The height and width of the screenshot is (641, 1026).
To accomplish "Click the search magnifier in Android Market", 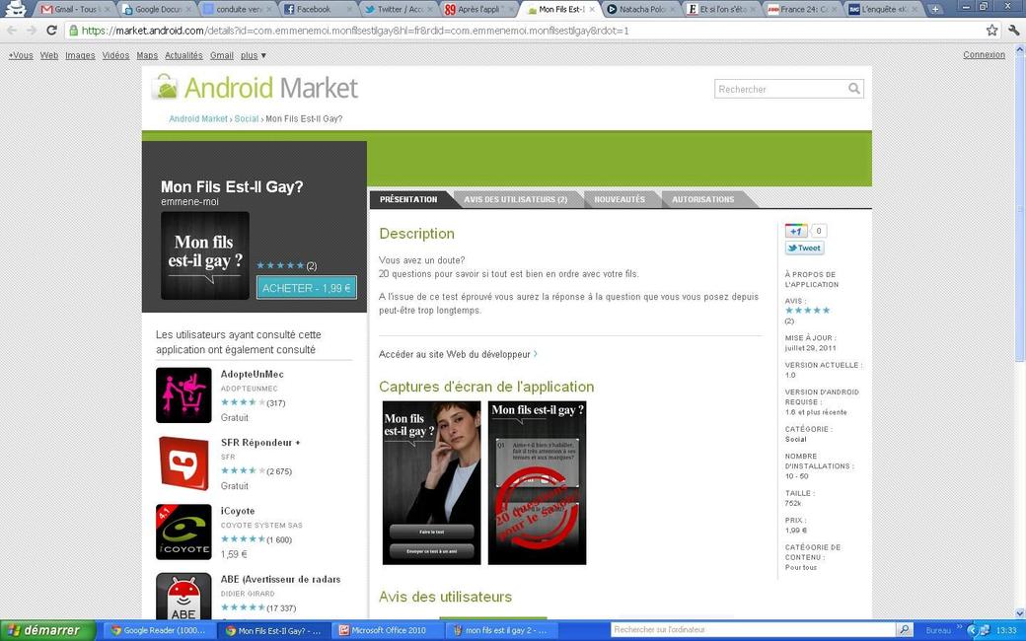I will (854, 89).
